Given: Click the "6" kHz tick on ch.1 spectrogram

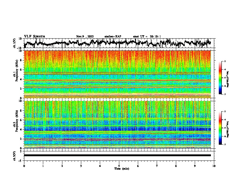Looking at the screenshot, I should pos(21,70).
